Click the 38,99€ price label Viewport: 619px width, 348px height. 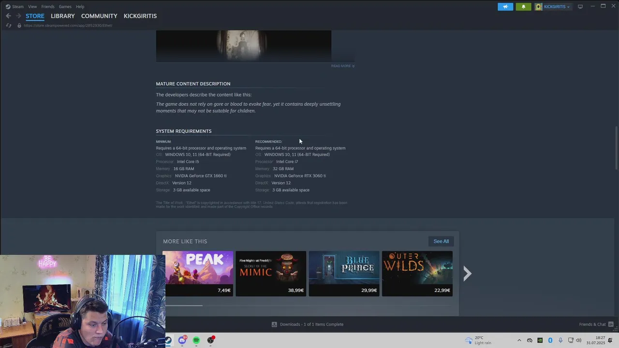(295, 290)
